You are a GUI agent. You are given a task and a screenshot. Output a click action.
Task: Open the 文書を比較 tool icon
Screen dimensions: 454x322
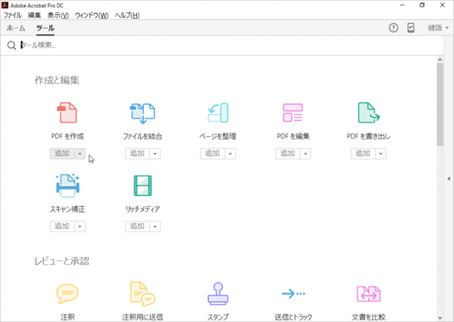point(369,294)
